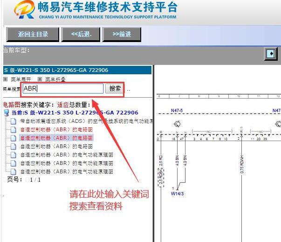Screen dimensions: 281x242
Task: Open the highlighted 自适应制动器(ABR)的电路图 entry
Action: (x=56, y=138)
